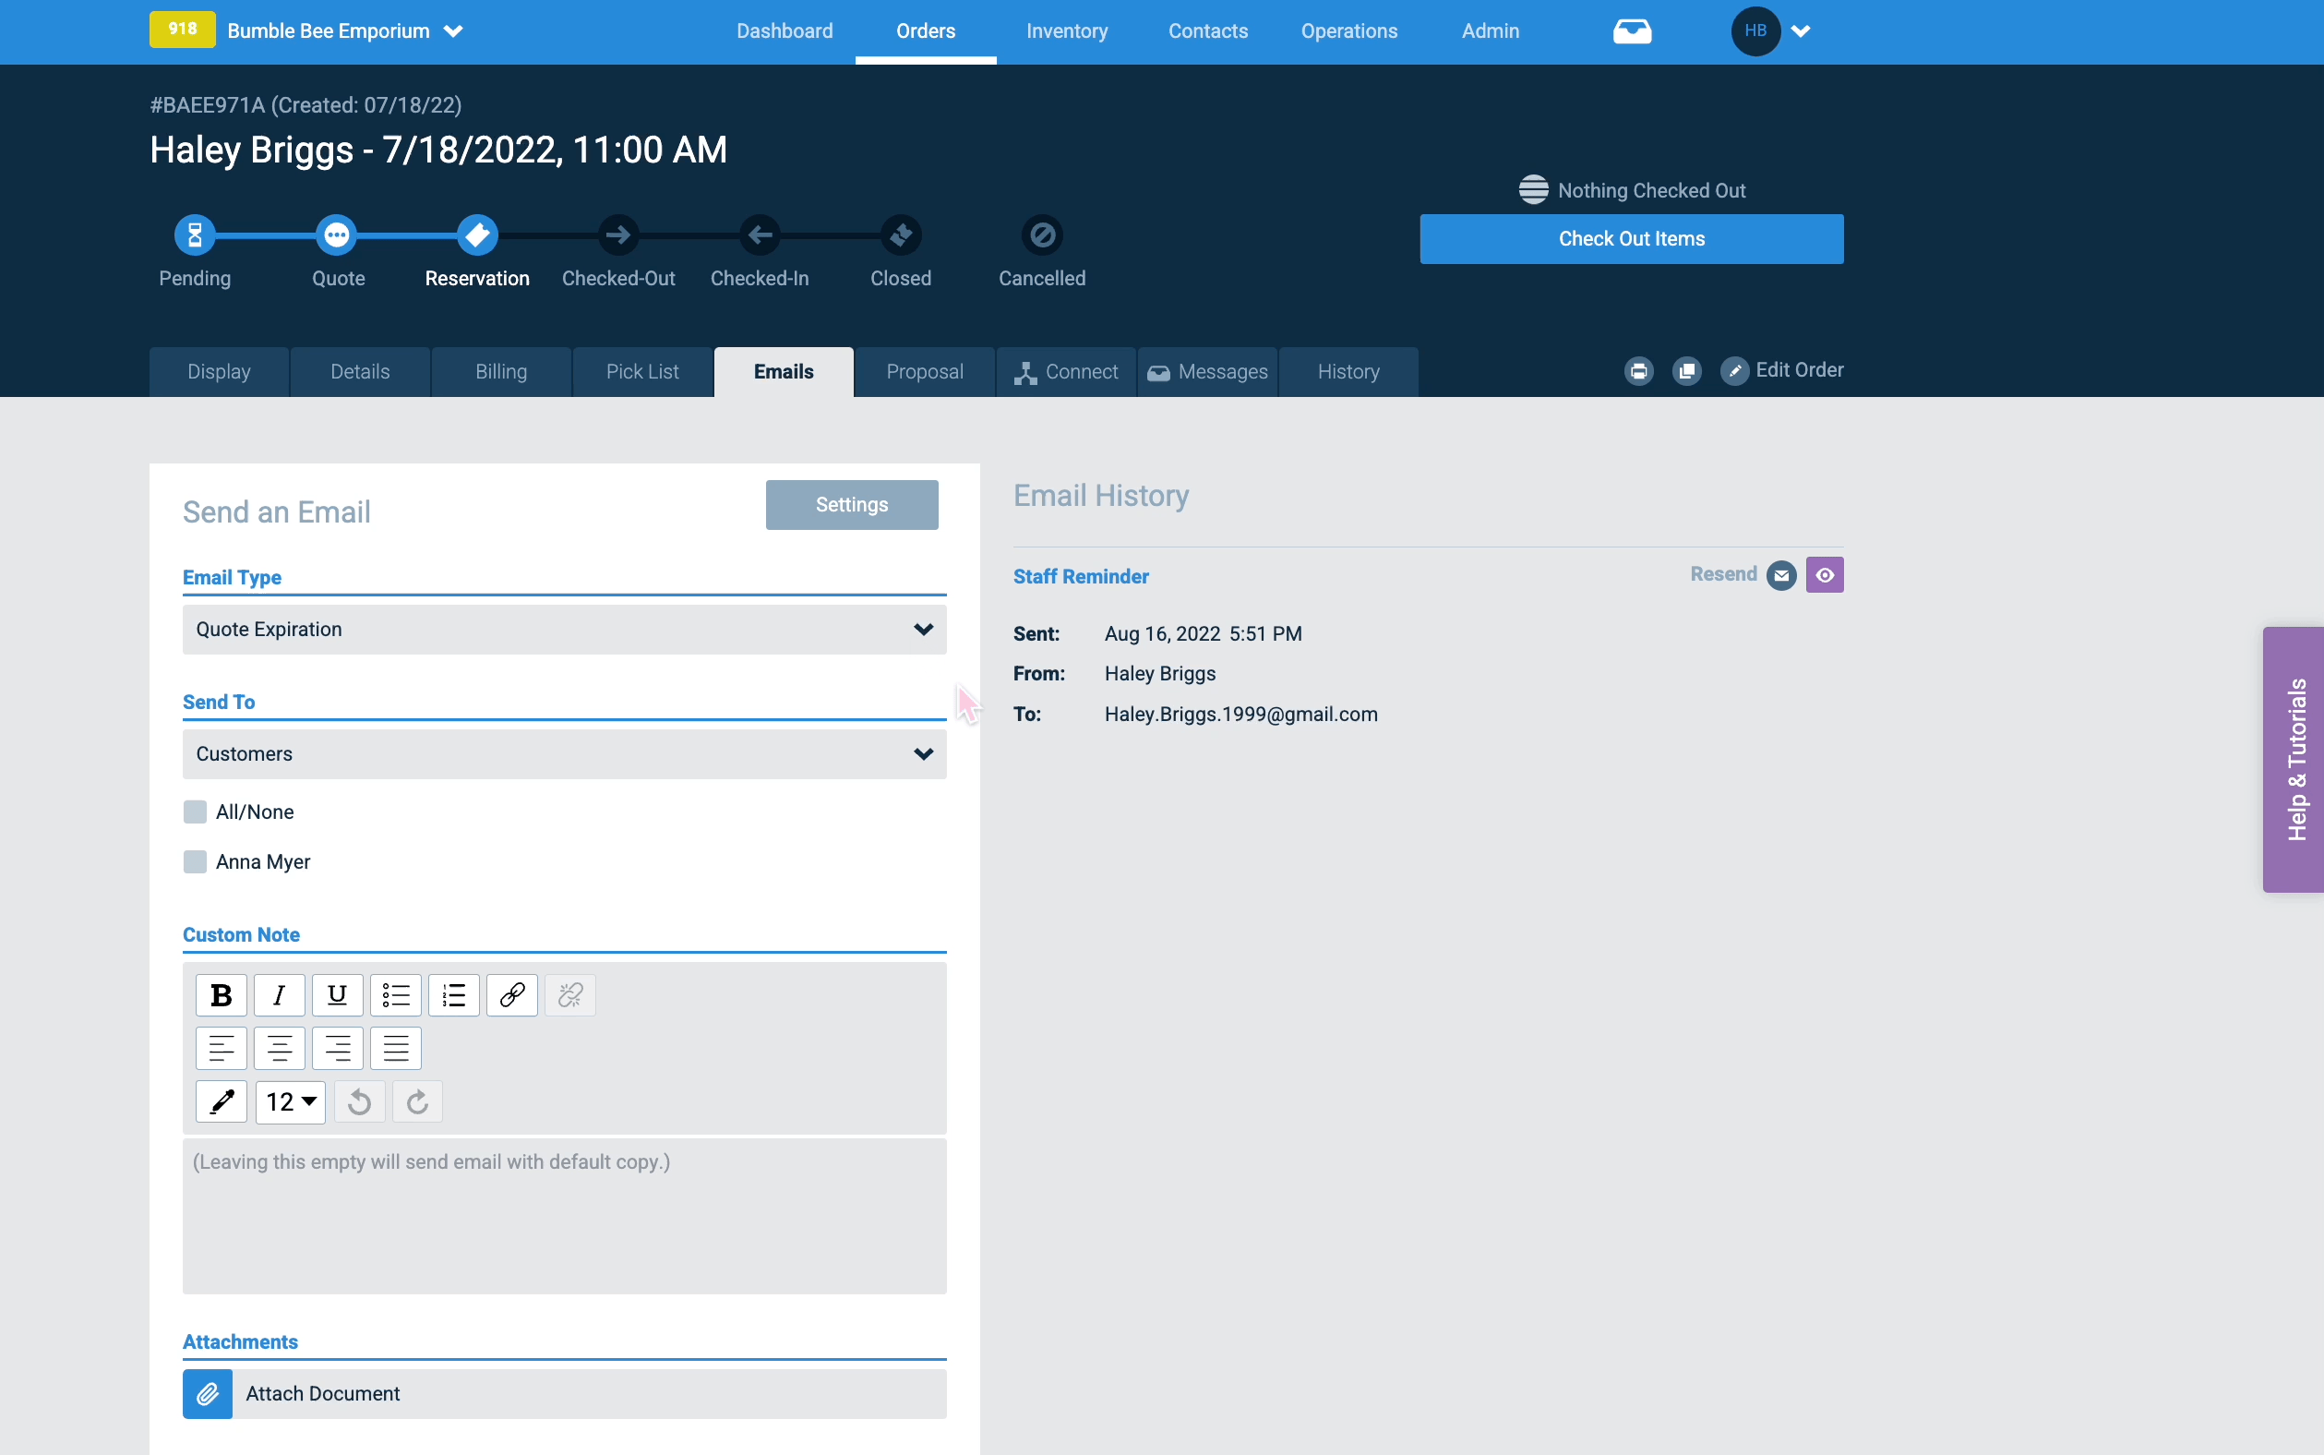2324x1455 pixels.
Task: Click the Reservation status step icon
Action: click(x=477, y=234)
